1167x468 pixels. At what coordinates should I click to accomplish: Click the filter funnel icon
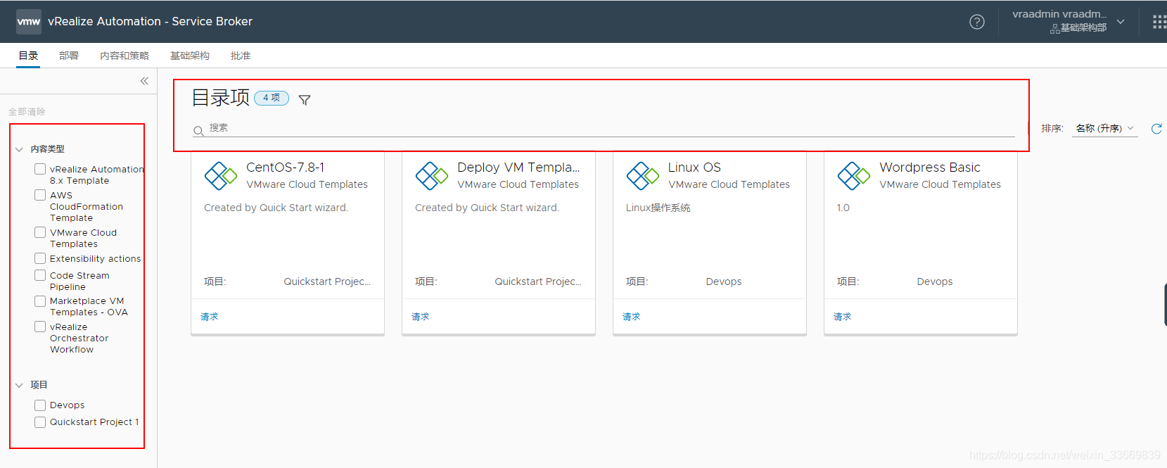pos(305,100)
